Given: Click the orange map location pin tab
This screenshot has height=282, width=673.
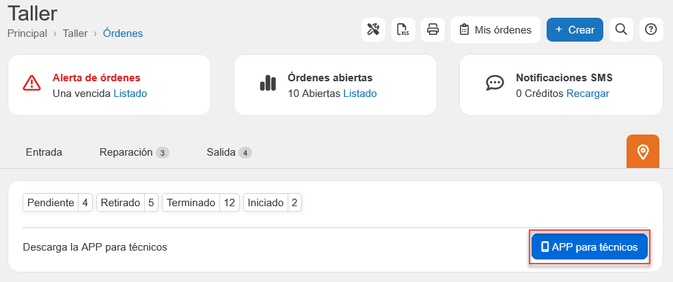Looking at the screenshot, I should [x=642, y=152].
